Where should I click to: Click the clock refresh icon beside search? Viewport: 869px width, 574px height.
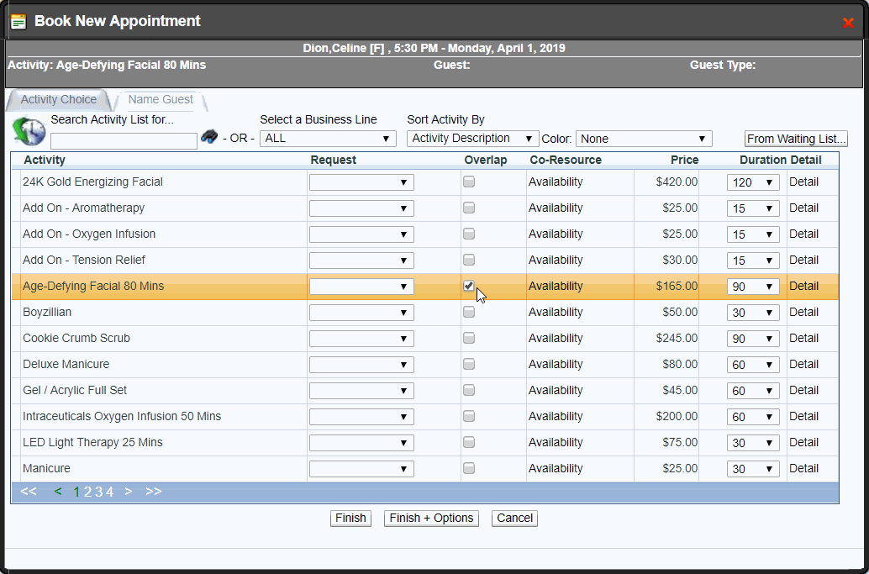[x=29, y=132]
